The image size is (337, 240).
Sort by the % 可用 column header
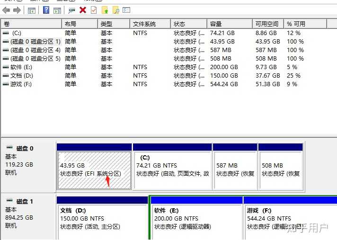[x=305, y=24]
